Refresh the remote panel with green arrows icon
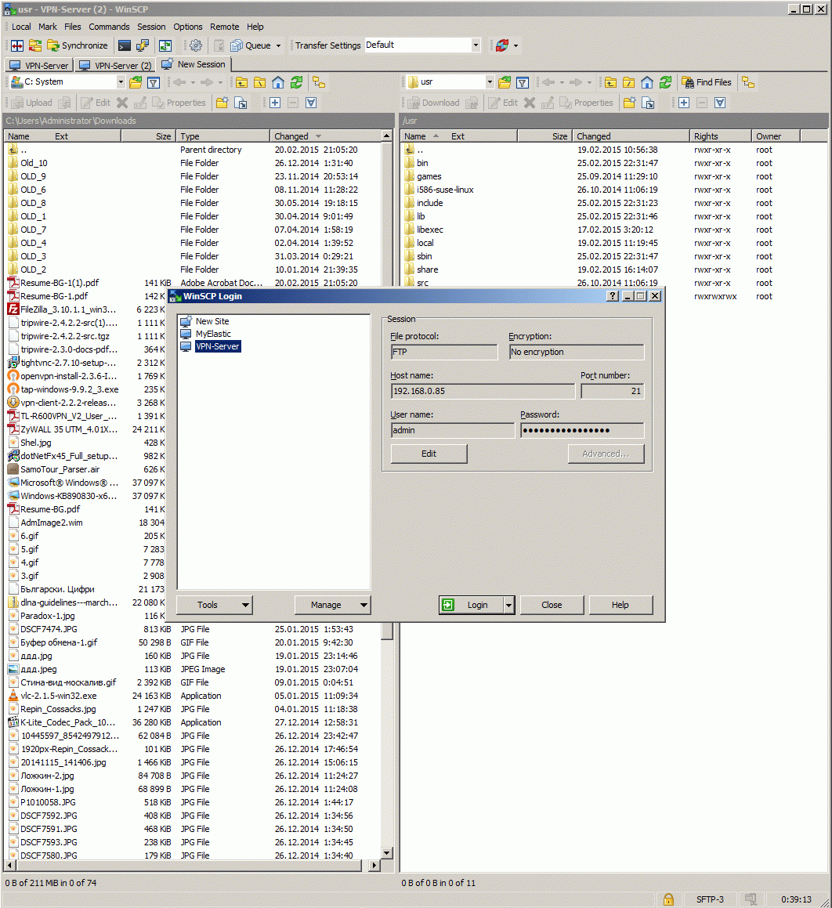 665,82
